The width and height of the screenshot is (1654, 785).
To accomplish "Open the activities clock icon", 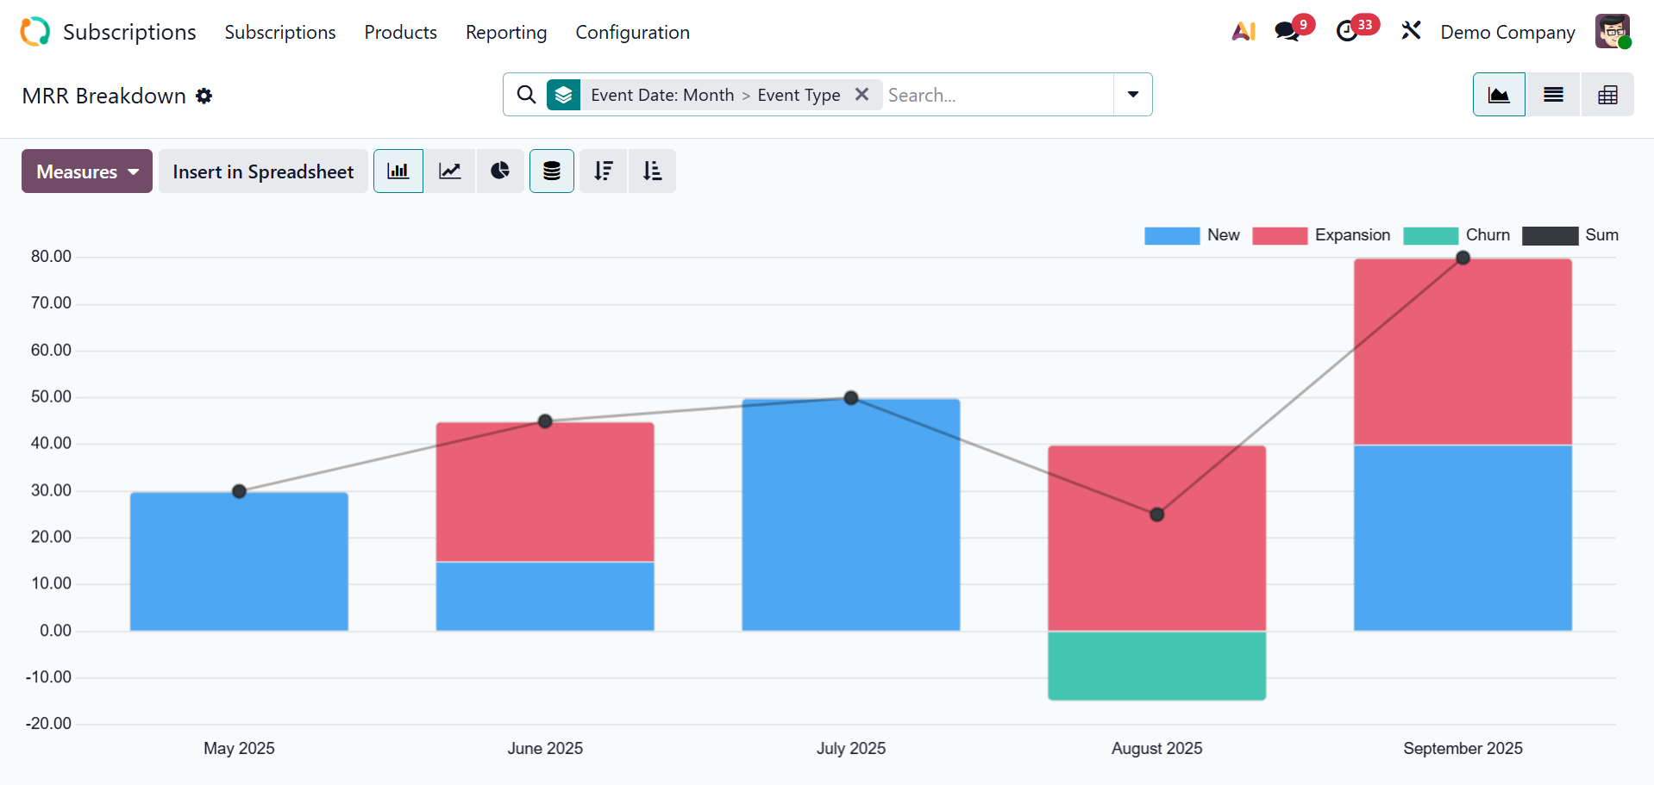I will tap(1347, 32).
